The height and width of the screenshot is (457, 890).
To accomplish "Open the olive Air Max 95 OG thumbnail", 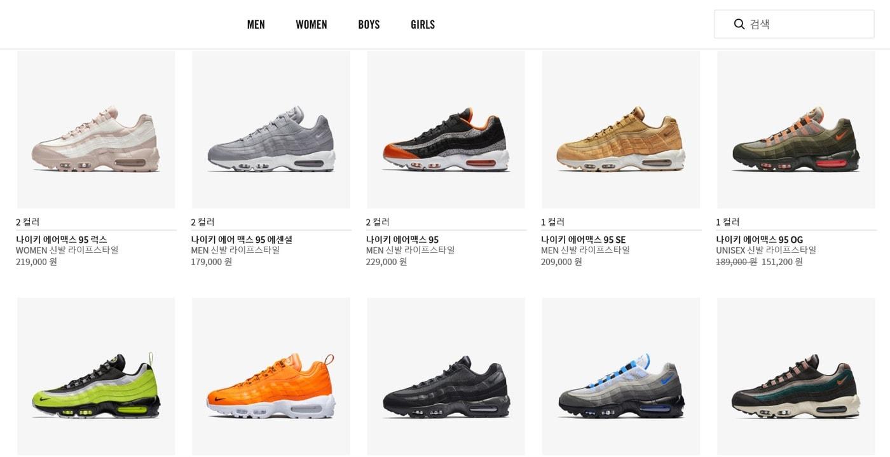I will [796, 129].
